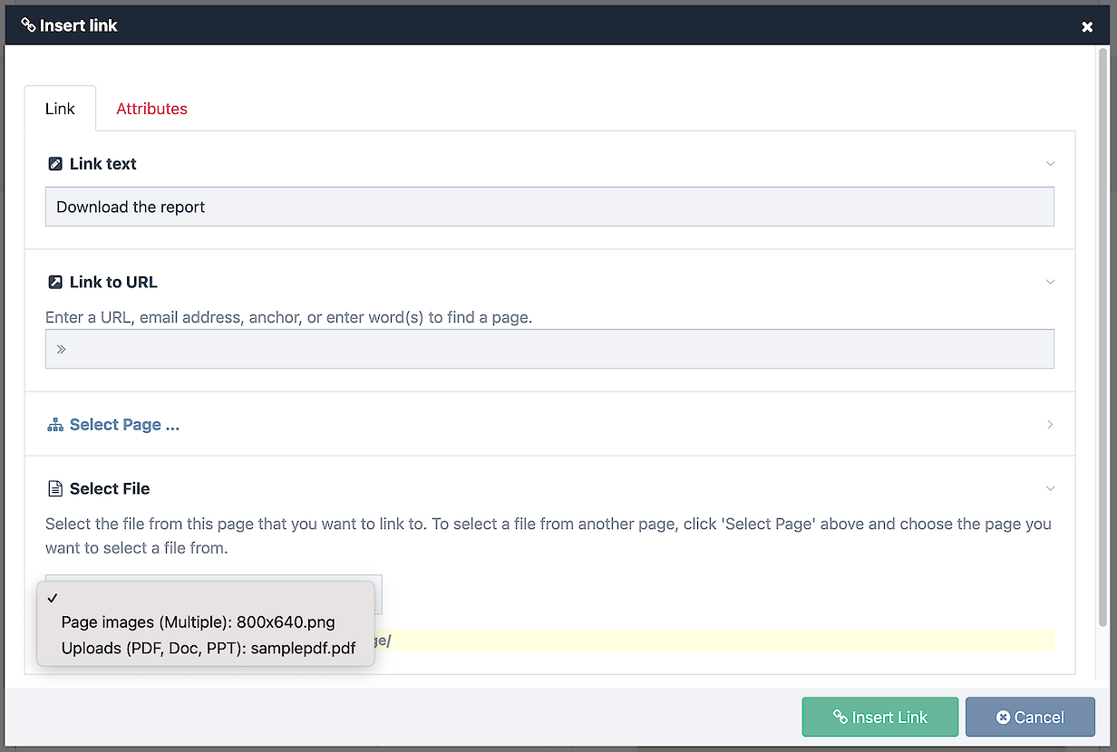Click the icon beside Link to URL
The height and width of the screenshot is (752, 1117).
tap(55, 283)
